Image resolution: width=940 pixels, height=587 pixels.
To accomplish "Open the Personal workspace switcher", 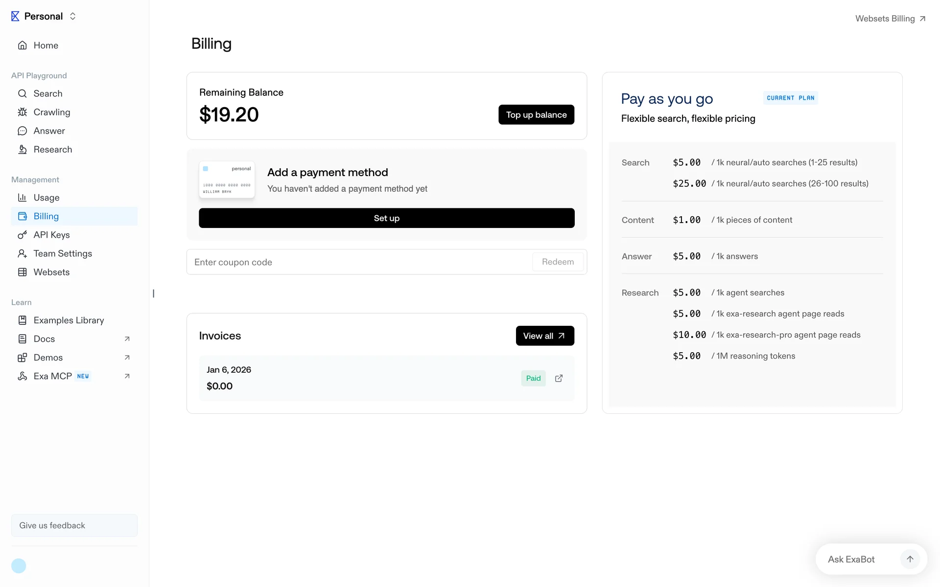I will point(72,16).
